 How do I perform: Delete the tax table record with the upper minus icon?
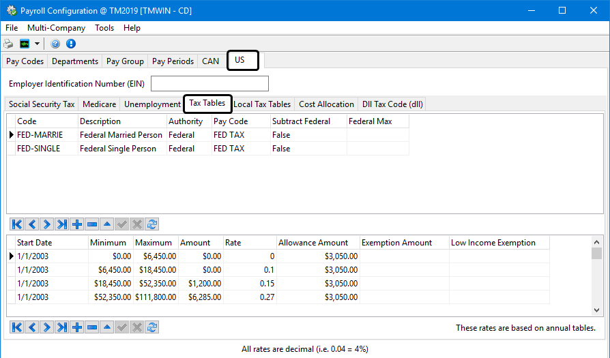click(92, 224)
